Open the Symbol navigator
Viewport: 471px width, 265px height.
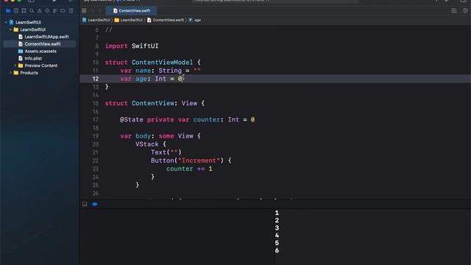(x=24, y=11)
